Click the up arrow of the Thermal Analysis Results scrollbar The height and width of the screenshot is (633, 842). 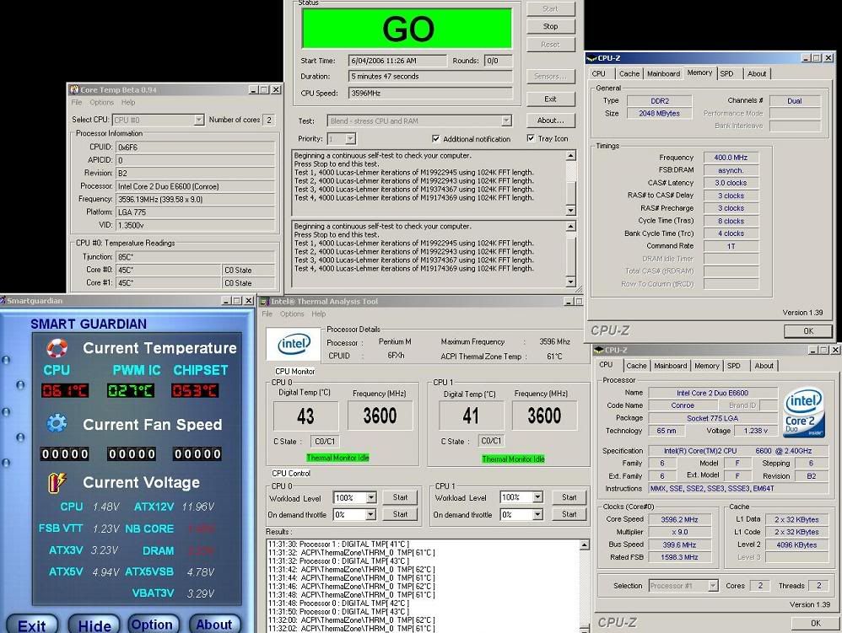pos(585,545)
